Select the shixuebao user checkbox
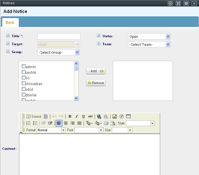 24,84
